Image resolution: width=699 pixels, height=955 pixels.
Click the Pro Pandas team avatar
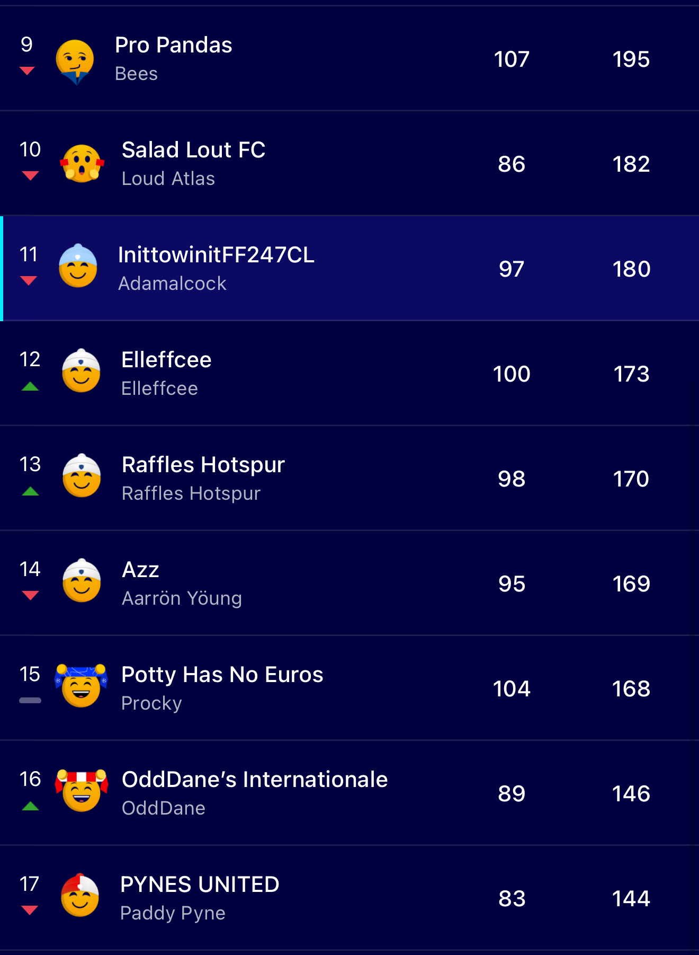(75, 61)
